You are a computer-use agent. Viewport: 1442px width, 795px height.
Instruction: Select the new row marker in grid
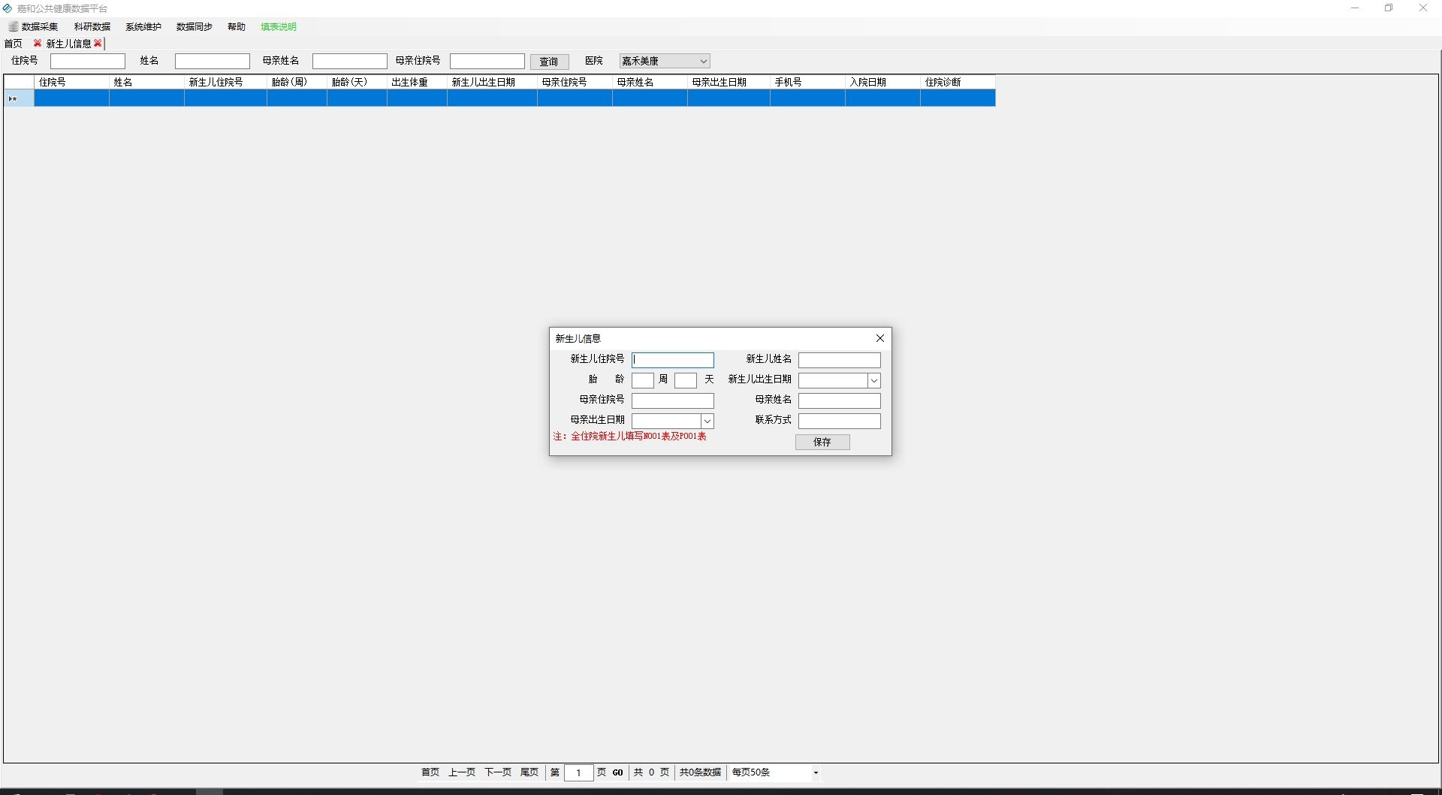19,98
